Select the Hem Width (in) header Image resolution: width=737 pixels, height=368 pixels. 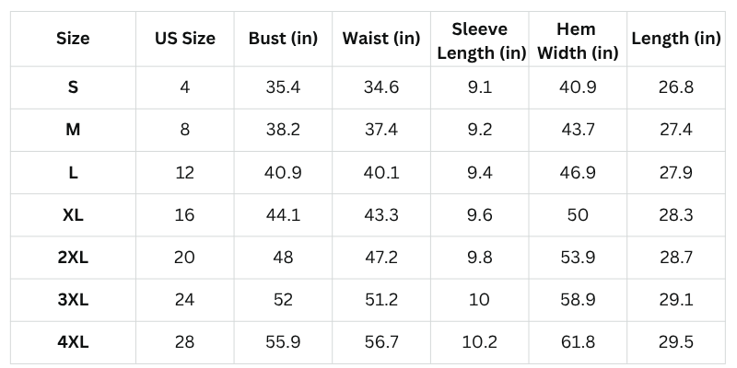click(578, 40)
